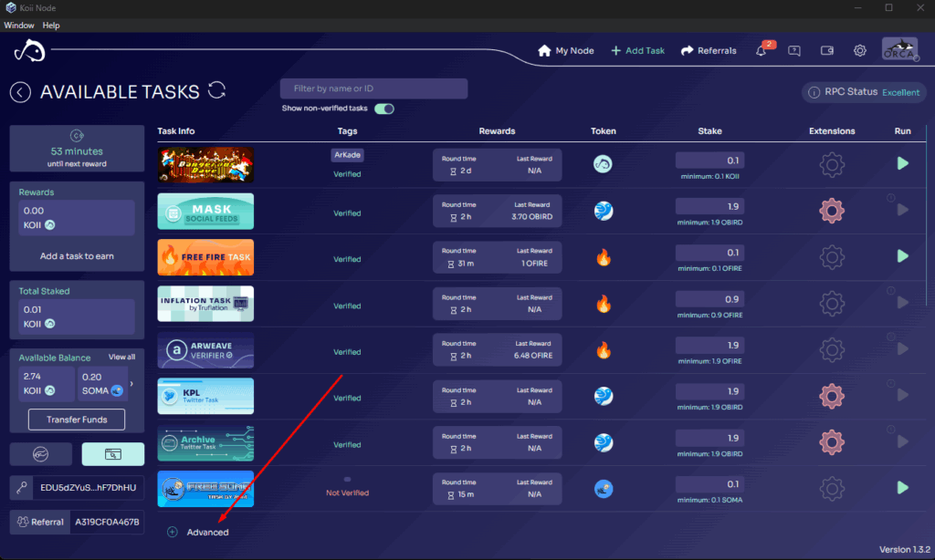Screen dimensions: 935x560
Task: Expand more balances with the chevron arrow
Action: click(131, 384)
